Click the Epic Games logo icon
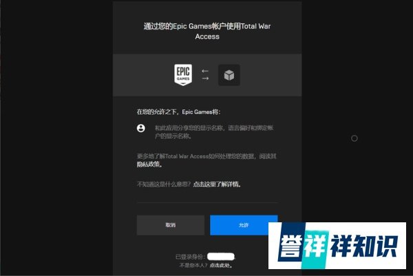 pyautogui.click(x=183, y=75)
